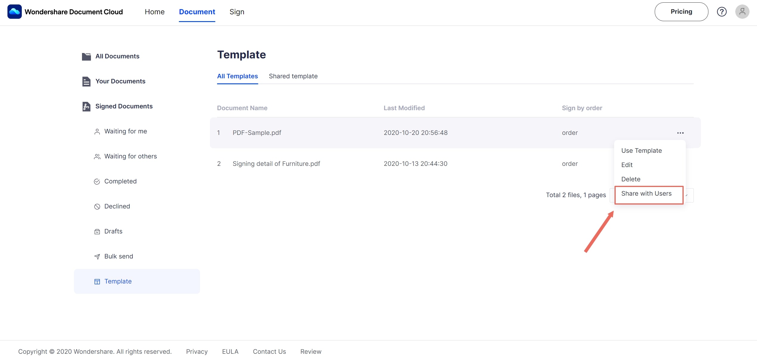
Task: Open the user profile avatar
Action: click(742, 12)
